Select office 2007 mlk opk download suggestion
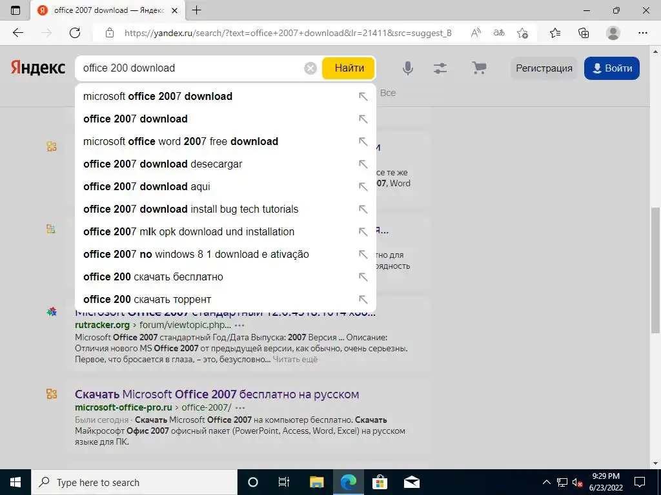 coord(225,232)
